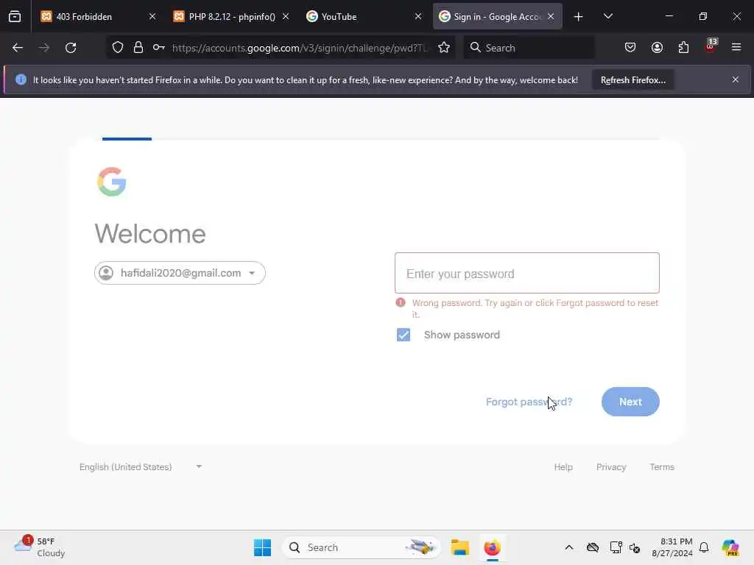Focus the Enter your password field
Image resolution: width=754 pixels, height=565 pixels.
[527, 273]
